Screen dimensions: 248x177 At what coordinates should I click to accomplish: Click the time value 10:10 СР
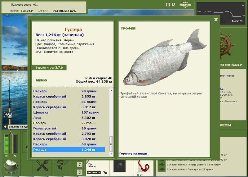click(x=27, y=11)
